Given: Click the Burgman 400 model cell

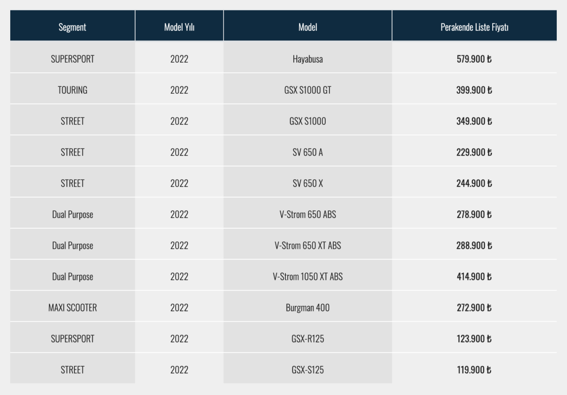Looking at the screenshot, I should tap(308, 308).
